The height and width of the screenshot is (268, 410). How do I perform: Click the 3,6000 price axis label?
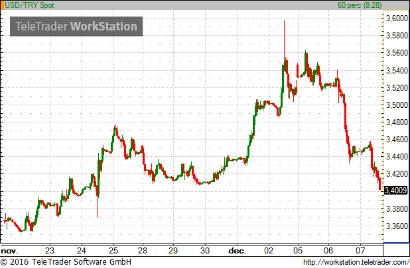(397, 19)
